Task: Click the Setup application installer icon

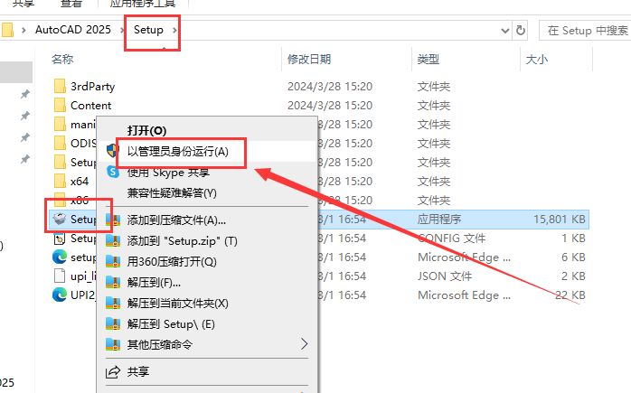Action: pyautogui.click(x=59, y=220)
